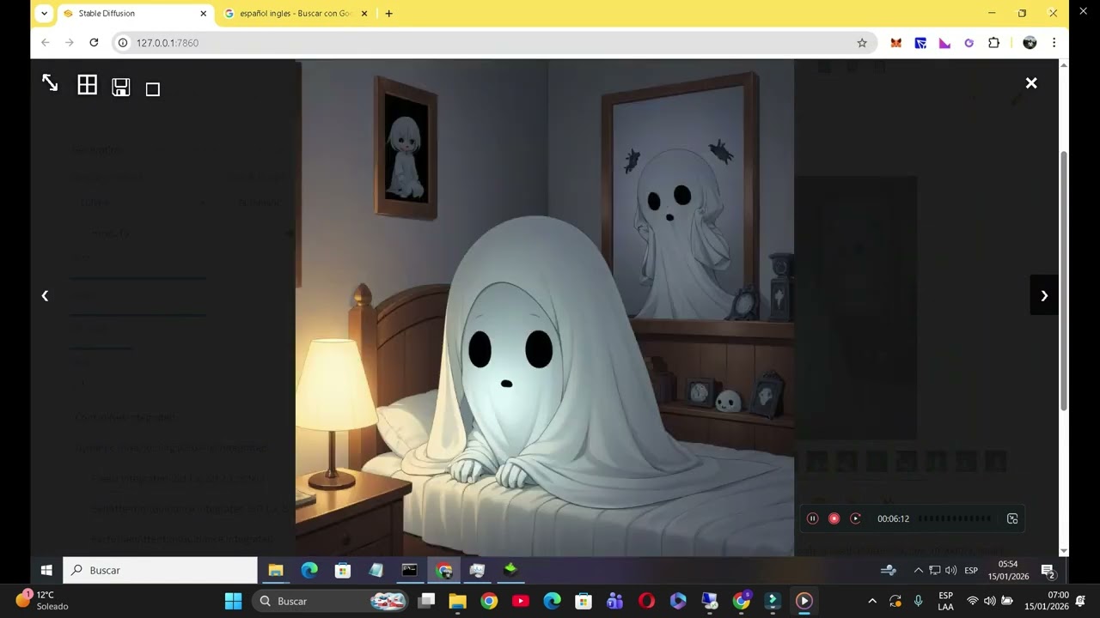
Task: Reload the 127.0.0.1:7860 page
Action: click(94, 43)
